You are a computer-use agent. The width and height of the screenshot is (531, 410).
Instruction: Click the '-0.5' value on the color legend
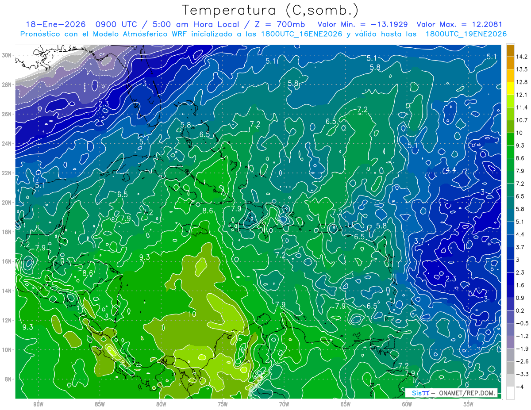pyautogui.click(x=522, y=323)
